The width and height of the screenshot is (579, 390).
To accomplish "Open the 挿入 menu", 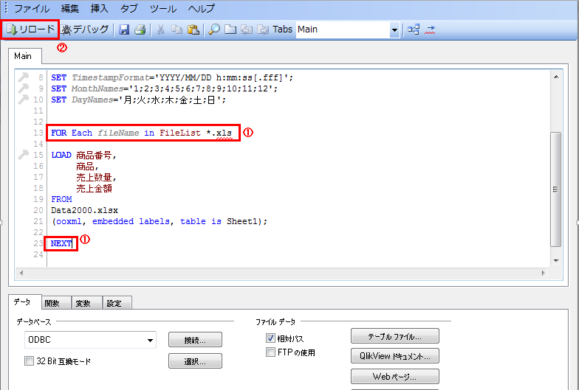I will point(100,9).
